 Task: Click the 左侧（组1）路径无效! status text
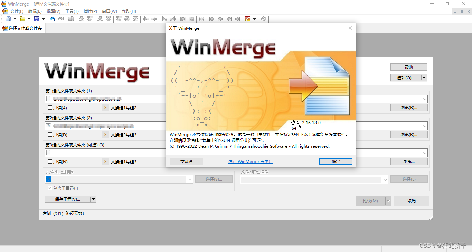tap(63, 214)
